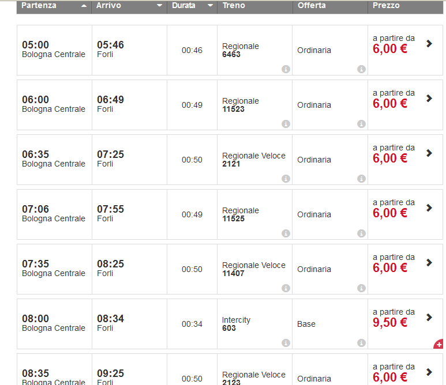Click red plus badge on Intercity row
The width and height of the screenshot is (446, 385).
coord(438,345)
